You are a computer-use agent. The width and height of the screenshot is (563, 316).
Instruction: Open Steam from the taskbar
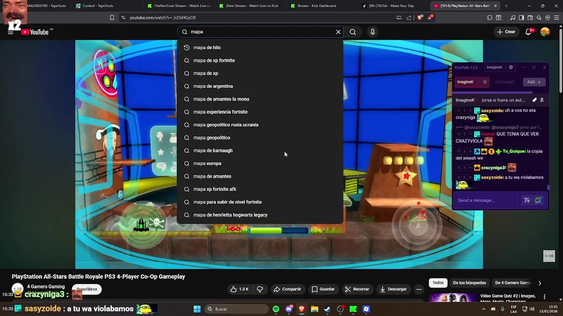click(327, 309)
